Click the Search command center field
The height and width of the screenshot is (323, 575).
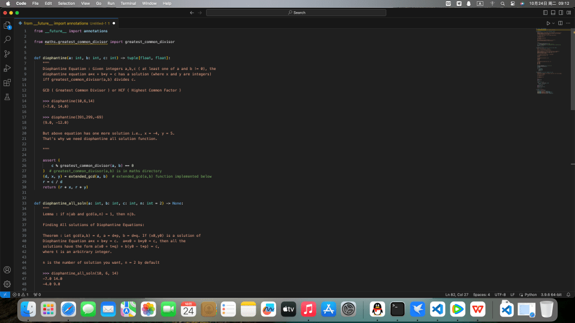tap(296, 13)
